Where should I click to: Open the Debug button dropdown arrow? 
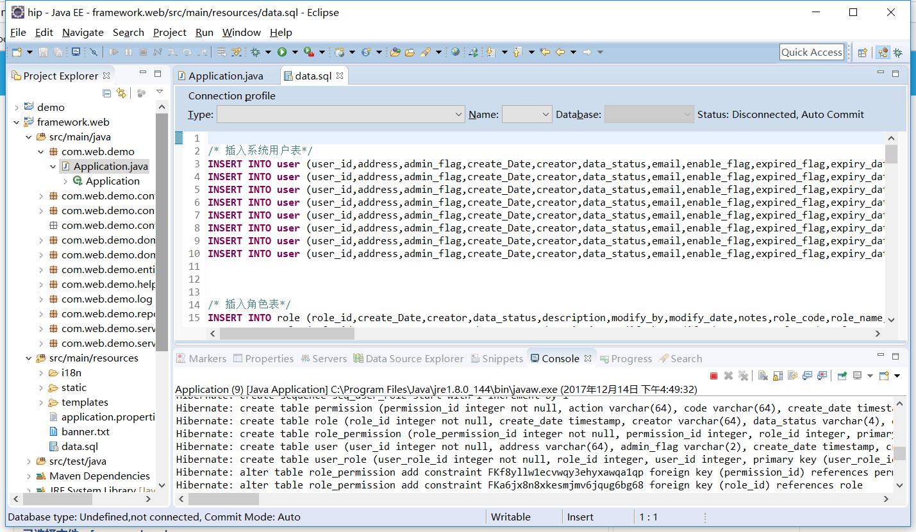click(x=268, y=52)
